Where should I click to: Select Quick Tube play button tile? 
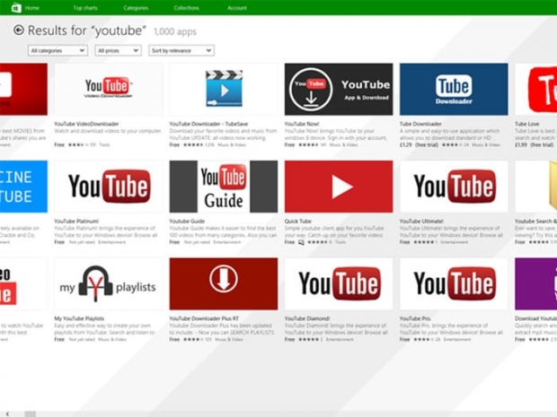(x=338, y=187)
